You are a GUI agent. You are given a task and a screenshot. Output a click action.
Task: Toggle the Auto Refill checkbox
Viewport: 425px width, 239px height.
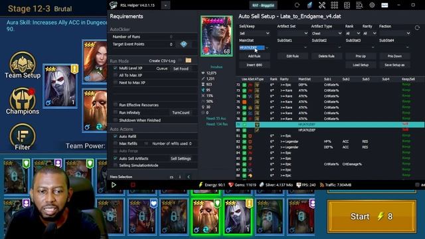click(116, 136)
